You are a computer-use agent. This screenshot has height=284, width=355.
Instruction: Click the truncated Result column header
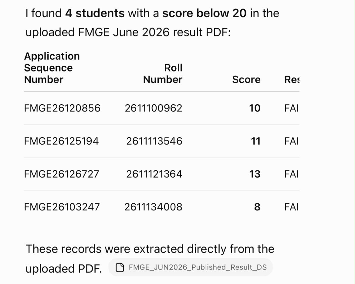pos(292,80)
